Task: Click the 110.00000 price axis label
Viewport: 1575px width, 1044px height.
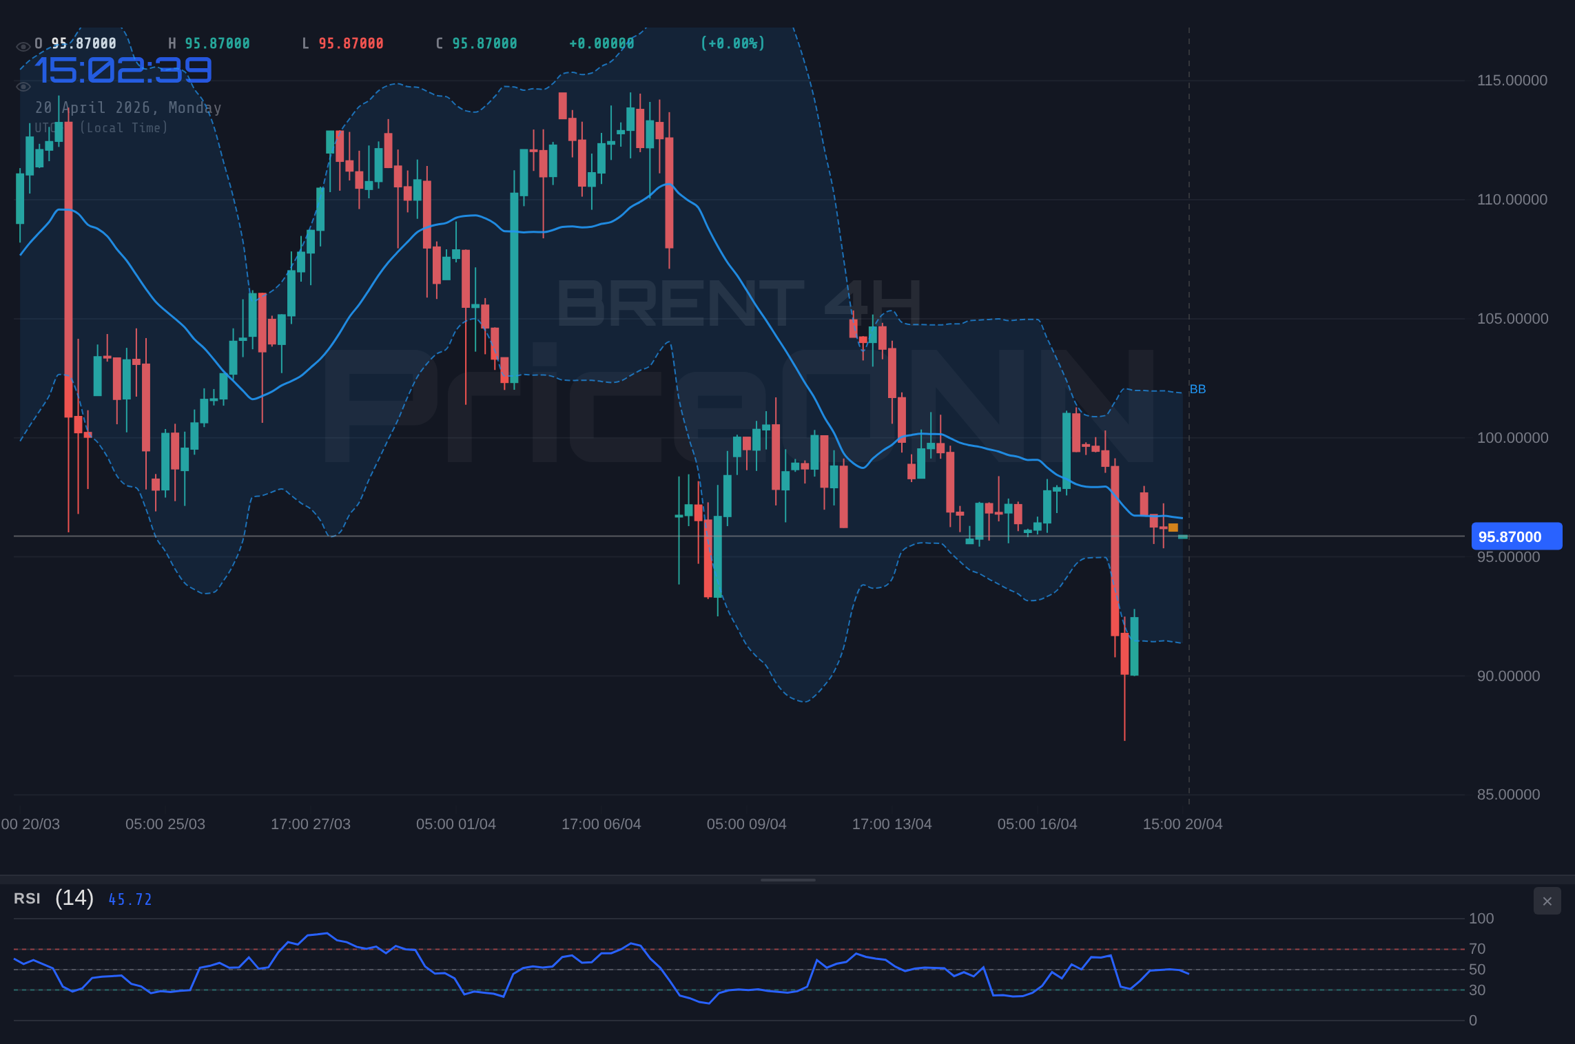Action: point(1512,200)
